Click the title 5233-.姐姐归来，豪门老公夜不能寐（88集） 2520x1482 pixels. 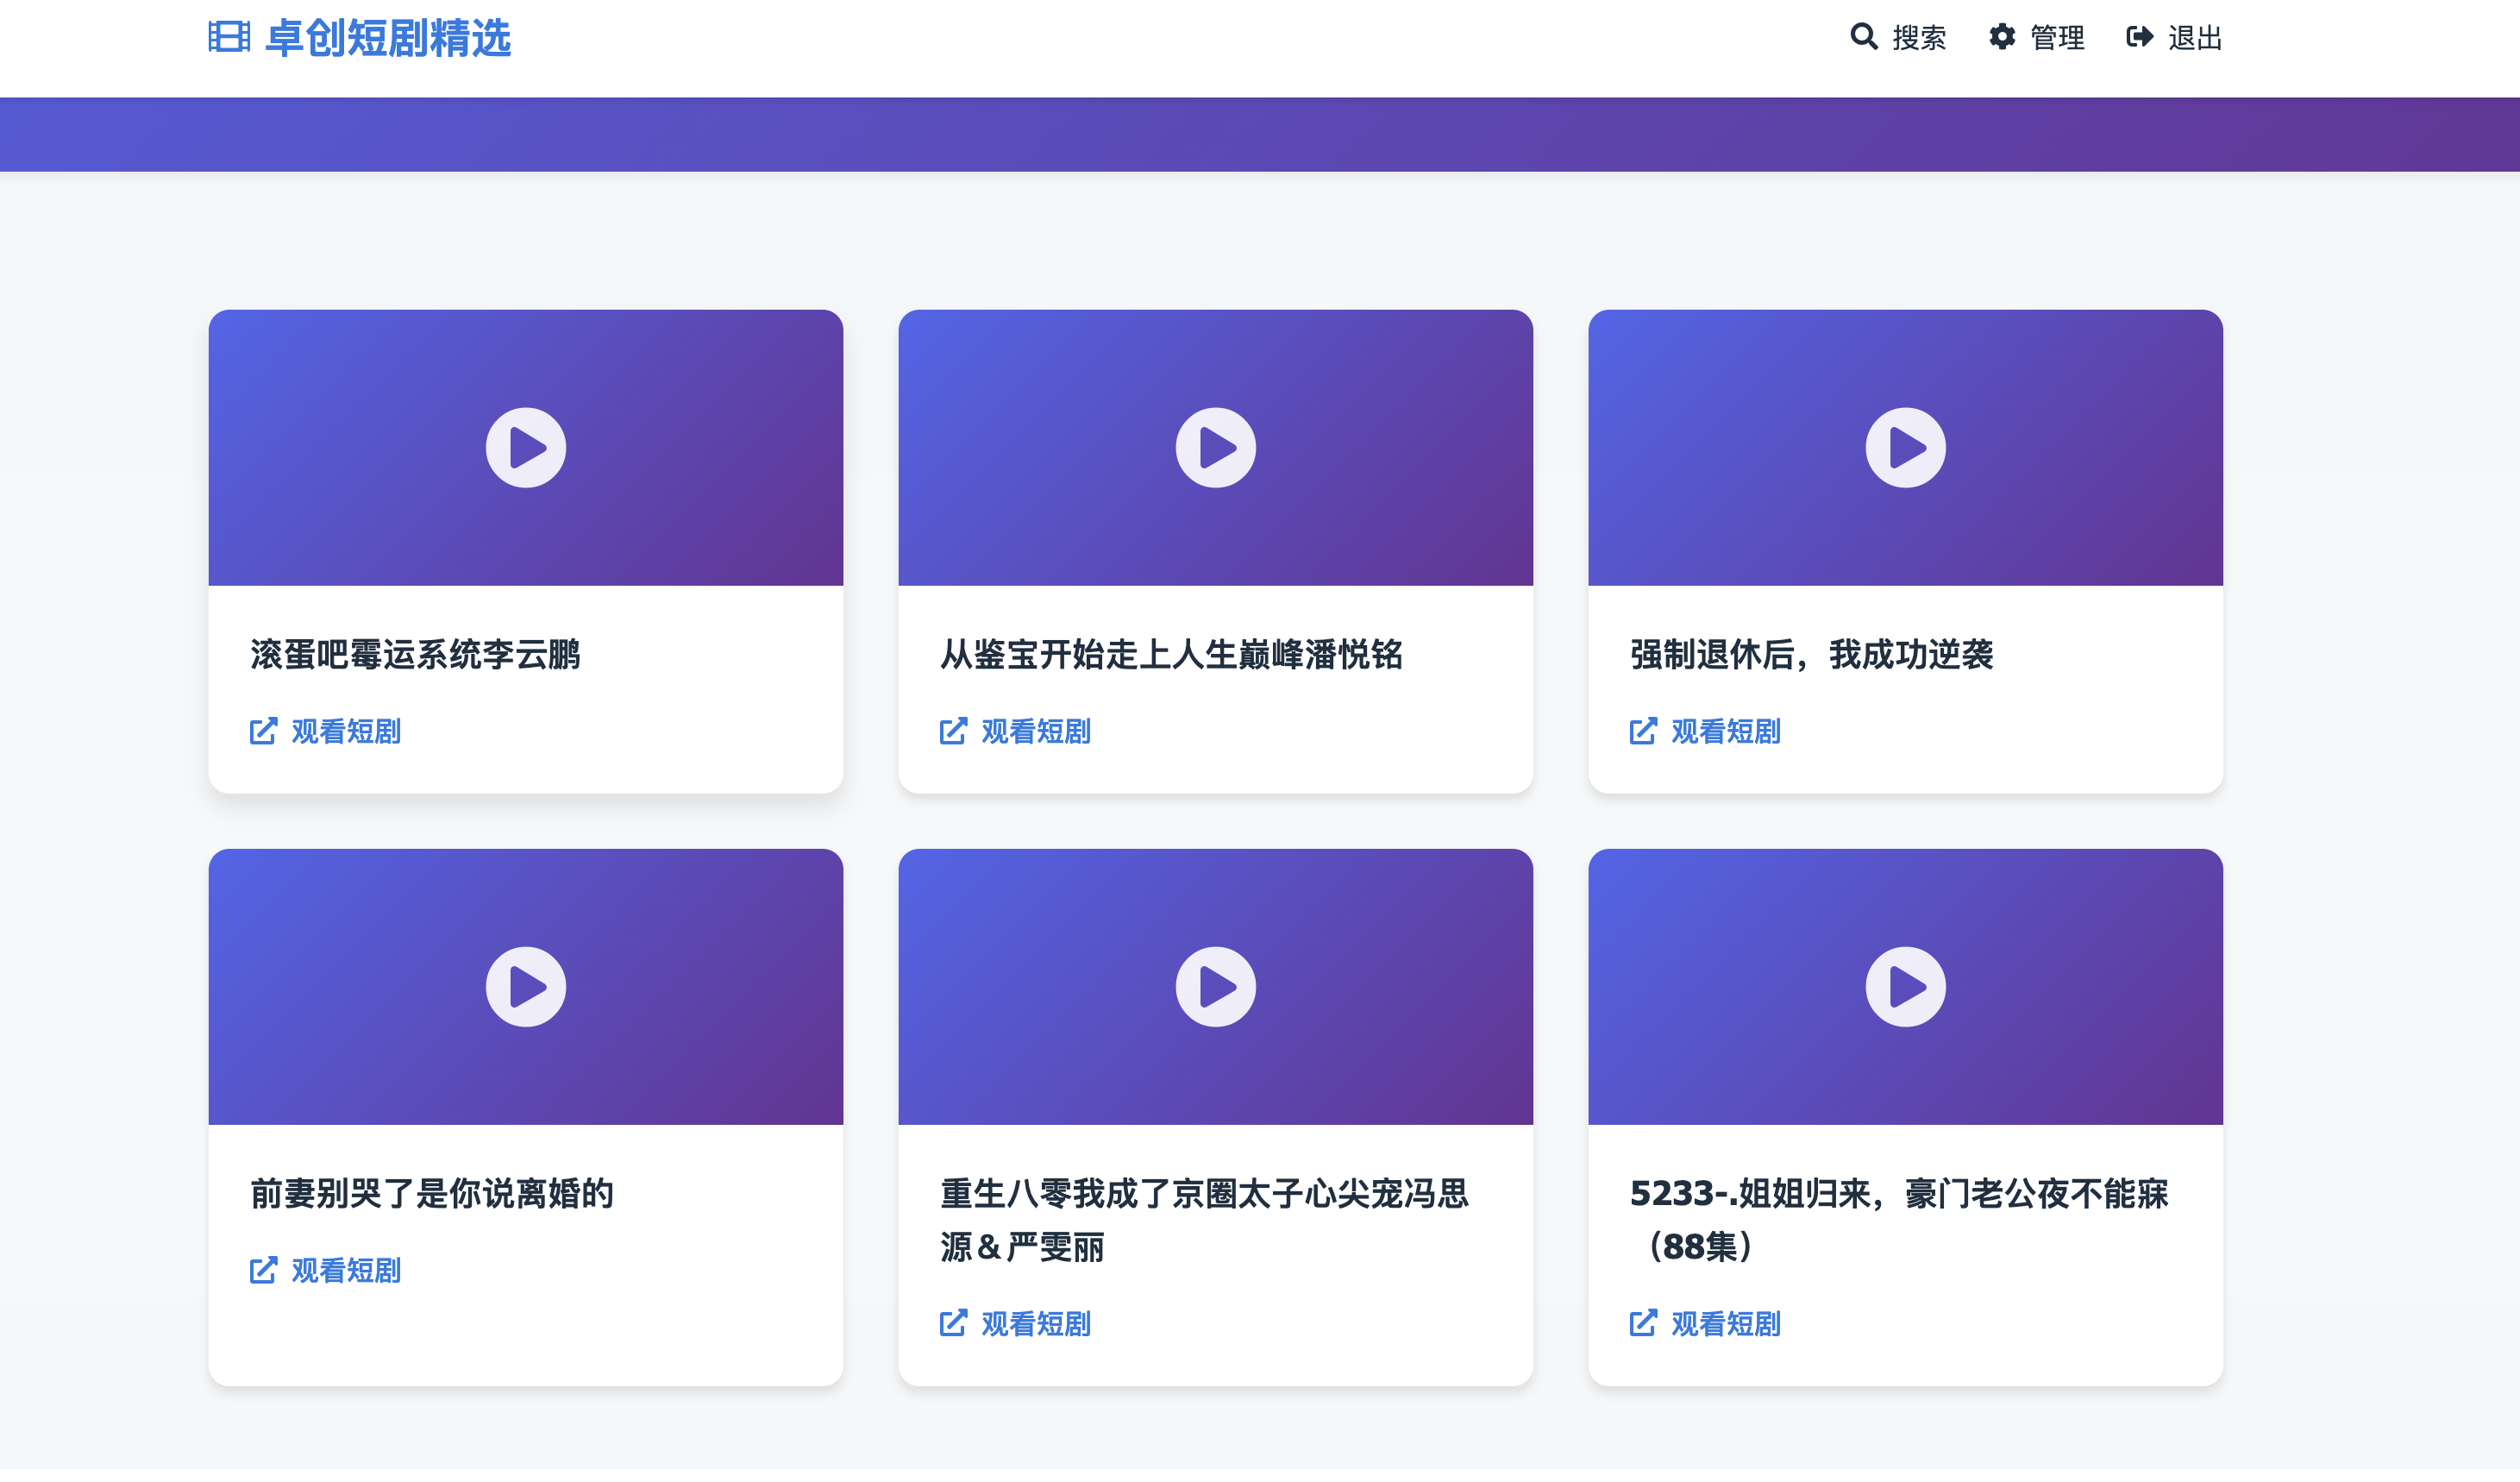click(1899, 1221)
